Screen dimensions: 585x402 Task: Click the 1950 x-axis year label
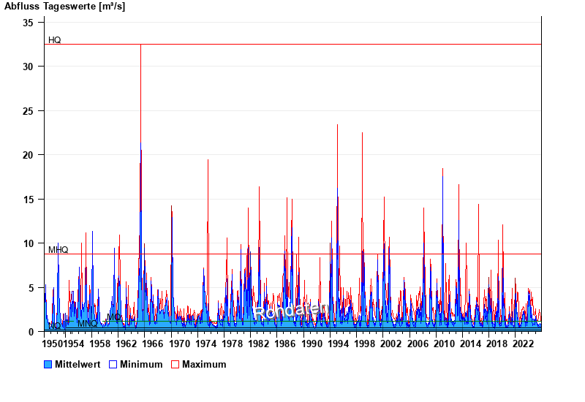53,344
